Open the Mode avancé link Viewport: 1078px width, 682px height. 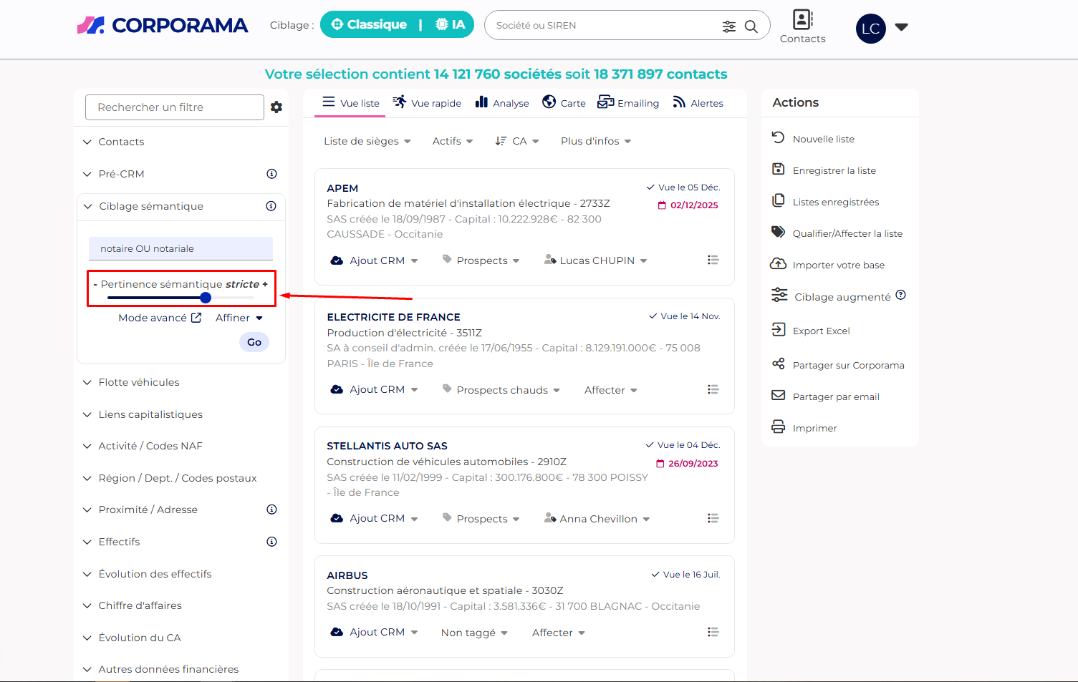tap(160, 318)
